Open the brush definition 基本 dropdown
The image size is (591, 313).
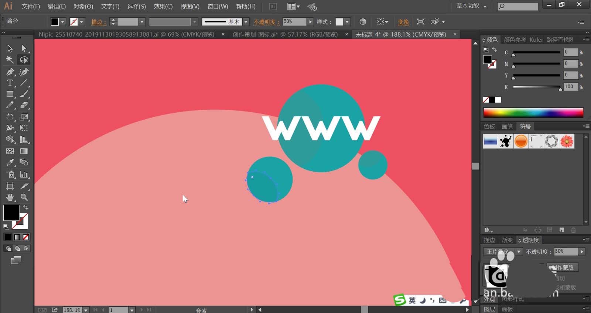pyautogui.click(x=246, y=22)
